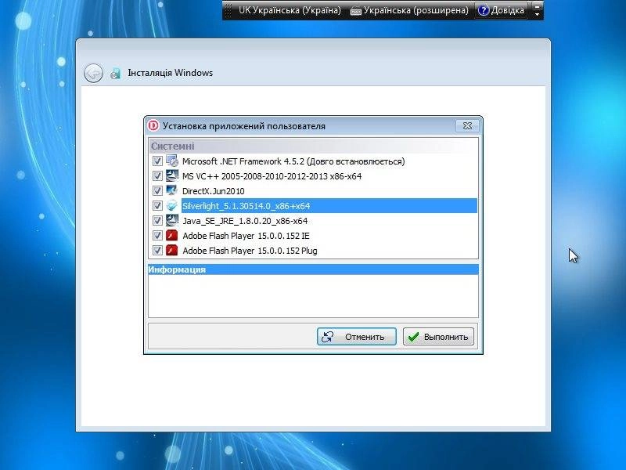Click the Adobe Flash Player Plug icon

click(172, 250)
